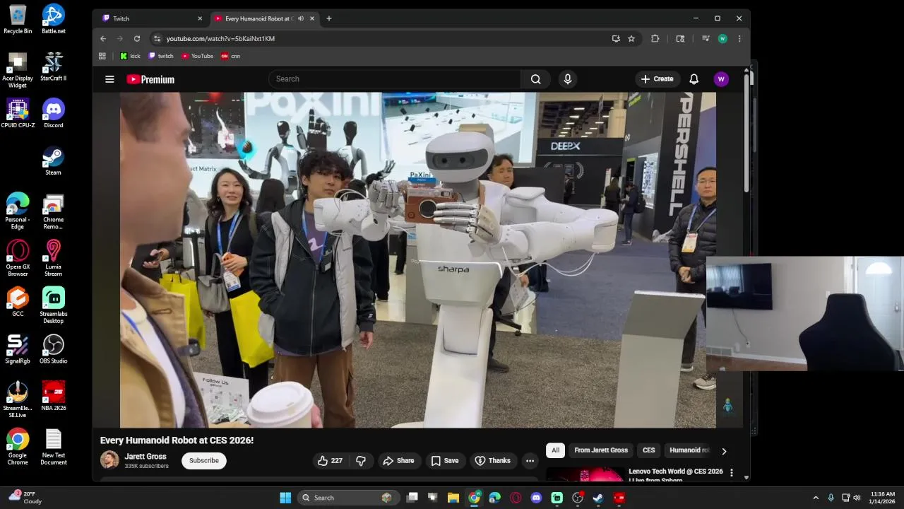The image size is (904, 509).
Task: Like the video with thumbs up
Action: (x=330, y=461)
